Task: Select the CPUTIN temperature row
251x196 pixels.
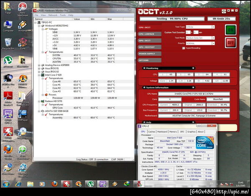Action: tap(84, 59)
